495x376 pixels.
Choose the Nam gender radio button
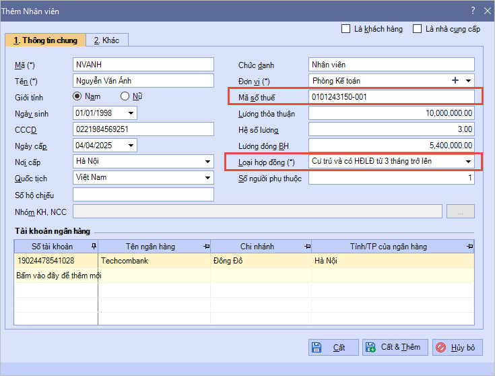coord(77,97)
